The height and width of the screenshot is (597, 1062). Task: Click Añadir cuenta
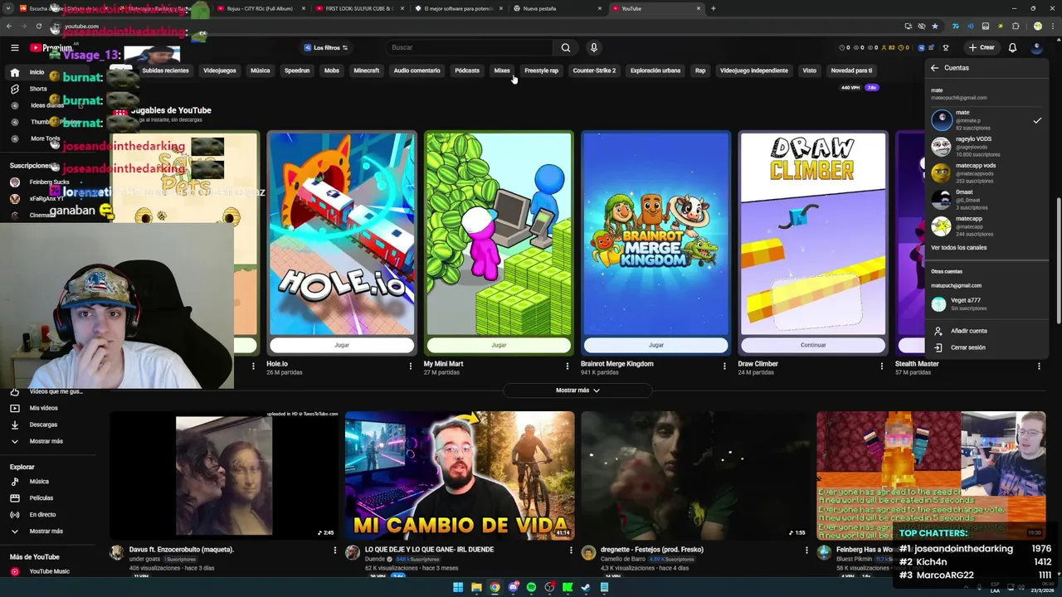click(987, 331)
